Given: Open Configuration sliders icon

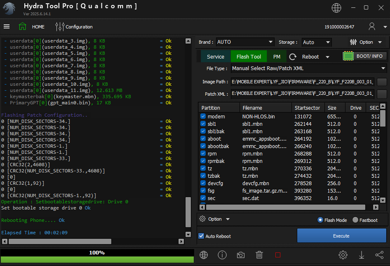Looking at the screenshot, I should click(x=60, y=27).
